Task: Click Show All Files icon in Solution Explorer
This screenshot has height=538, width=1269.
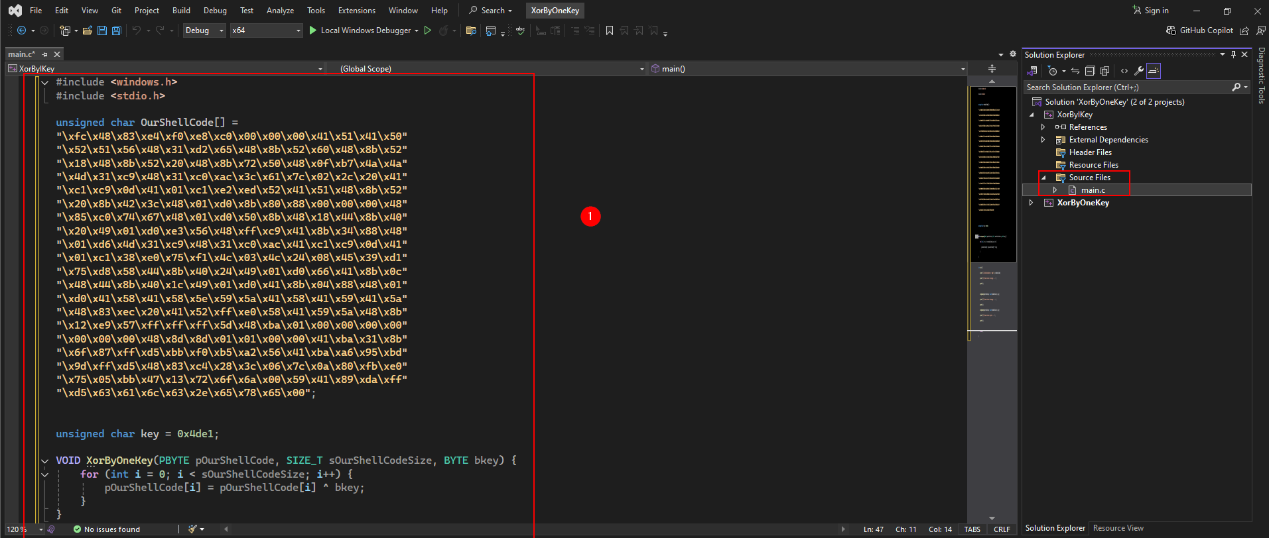Action: click(x=1104, y=71)
